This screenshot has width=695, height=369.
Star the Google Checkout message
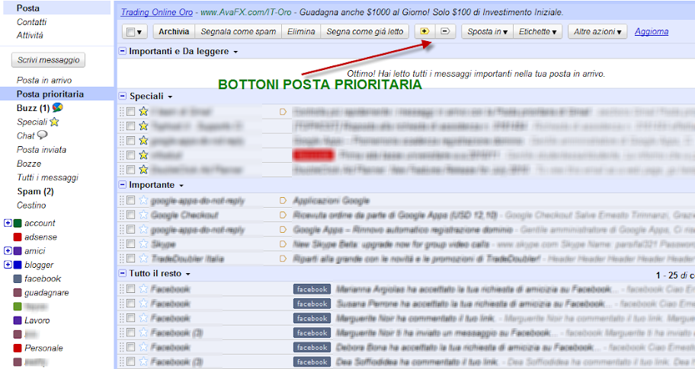143,215
